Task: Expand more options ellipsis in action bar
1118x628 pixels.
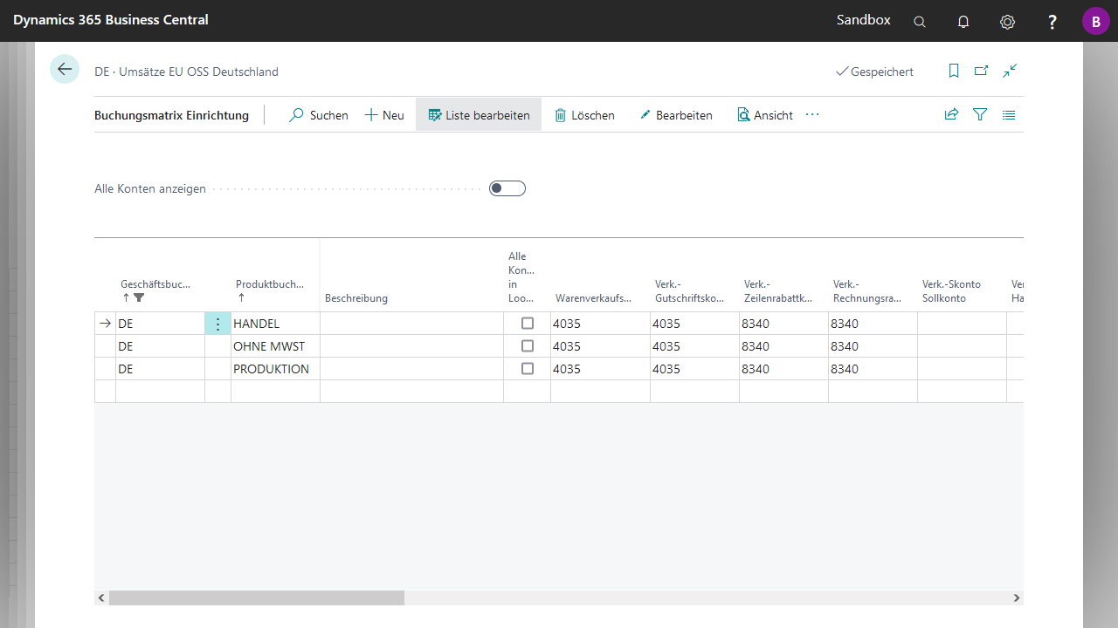Action: pos(812,114)
